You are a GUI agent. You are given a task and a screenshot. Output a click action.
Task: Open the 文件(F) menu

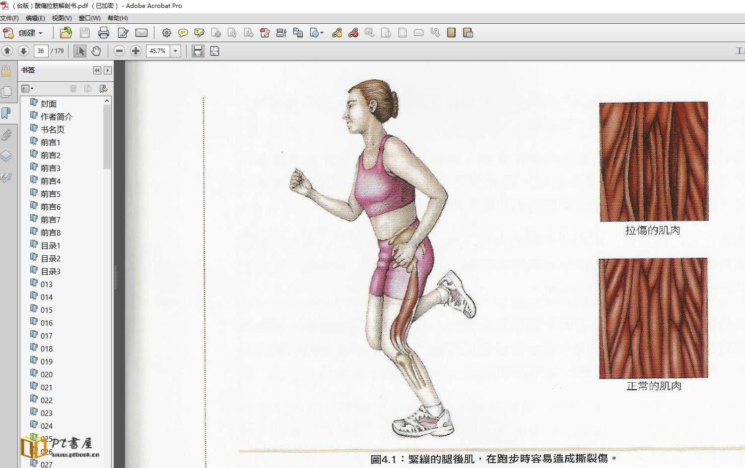pos(9,18)
